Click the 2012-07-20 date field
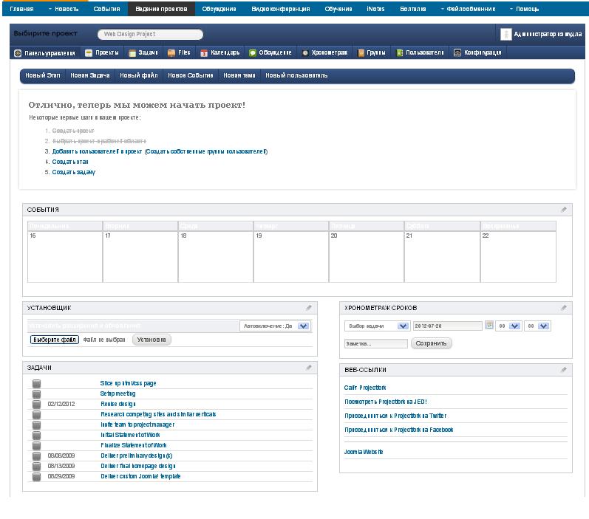 point(447,326)
